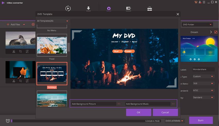Open the Toolbox briefcase icon

(149, 9)
